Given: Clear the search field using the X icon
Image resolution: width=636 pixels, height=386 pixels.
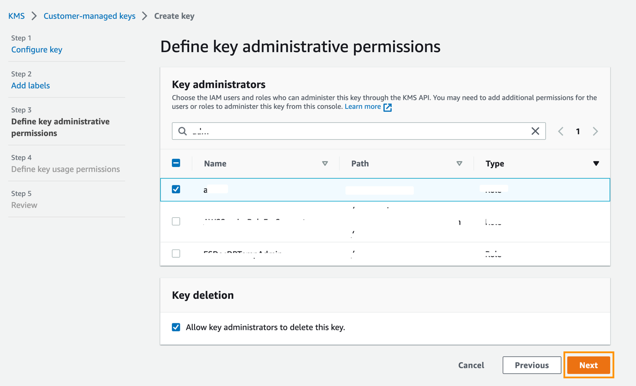Looking at the screenshot, I should pyautogui.click(x=535, y=131).
